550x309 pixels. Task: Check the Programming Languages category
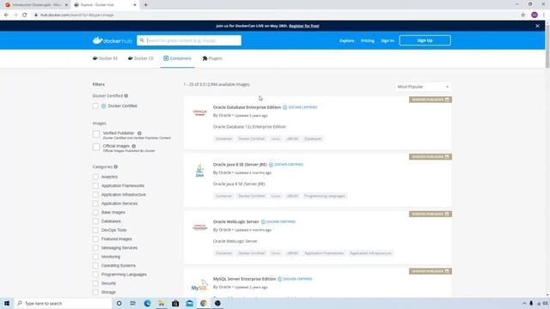[x=95, y=275]
